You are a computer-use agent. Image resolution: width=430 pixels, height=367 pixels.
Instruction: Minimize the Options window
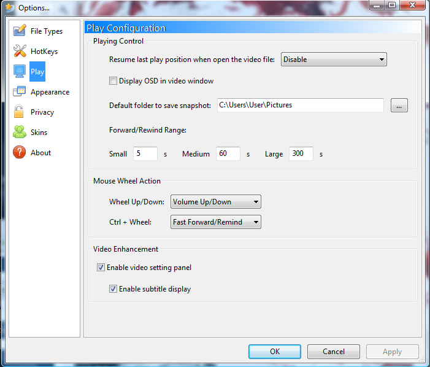pyautogui.click(x=377, y=5)
